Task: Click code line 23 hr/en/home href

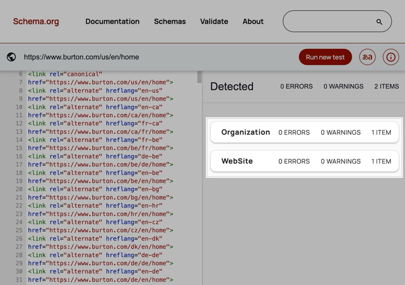Action: pos(101,214)
